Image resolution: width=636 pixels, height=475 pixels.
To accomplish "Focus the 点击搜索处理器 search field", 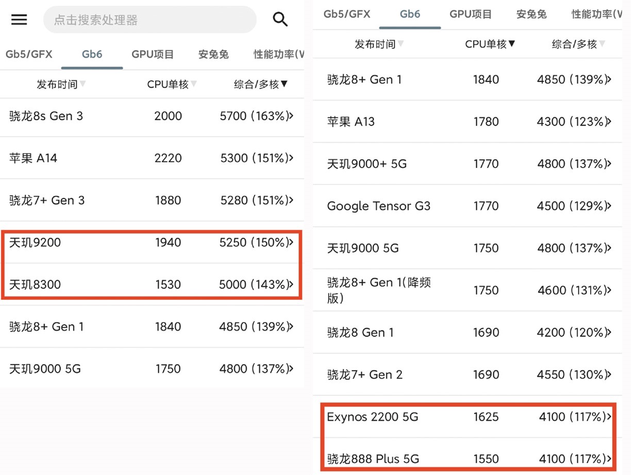I will pyautogui.click(x=149, y=20).
